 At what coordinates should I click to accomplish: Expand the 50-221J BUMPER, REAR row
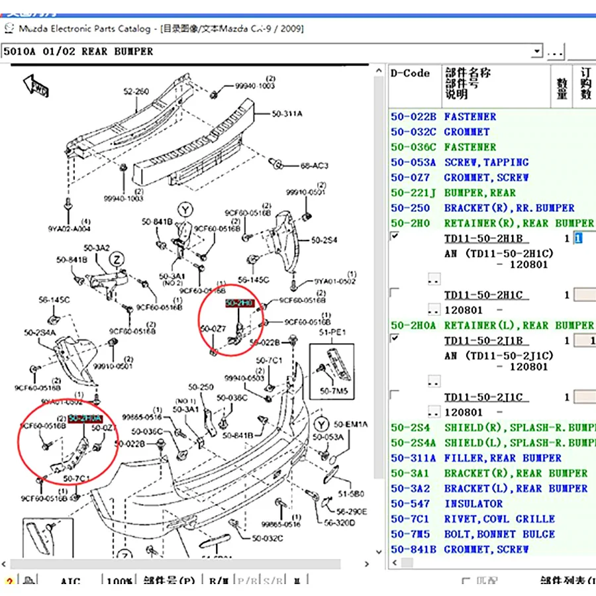coord(493,193)
